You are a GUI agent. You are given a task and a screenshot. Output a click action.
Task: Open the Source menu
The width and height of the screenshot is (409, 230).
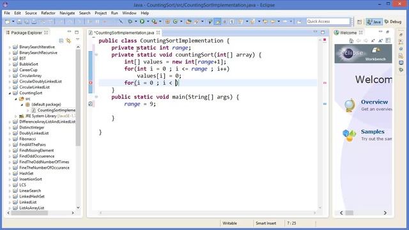[31, 13]
